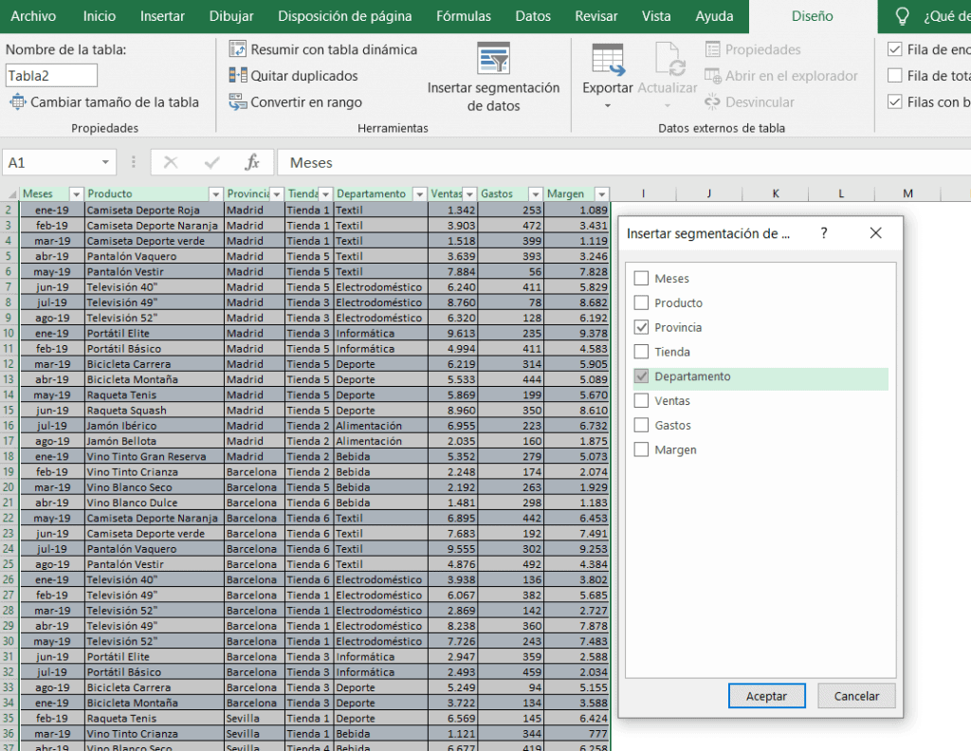Click the Tabla2 table name field
The height and width of the screenshot is (751, 971).
(51, 76)
